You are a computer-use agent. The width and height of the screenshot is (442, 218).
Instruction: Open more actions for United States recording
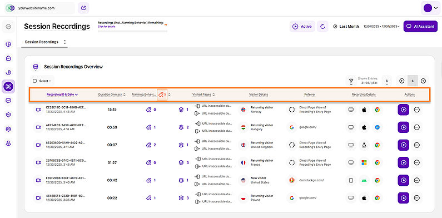pyautogui.click(x=417, y=180)
